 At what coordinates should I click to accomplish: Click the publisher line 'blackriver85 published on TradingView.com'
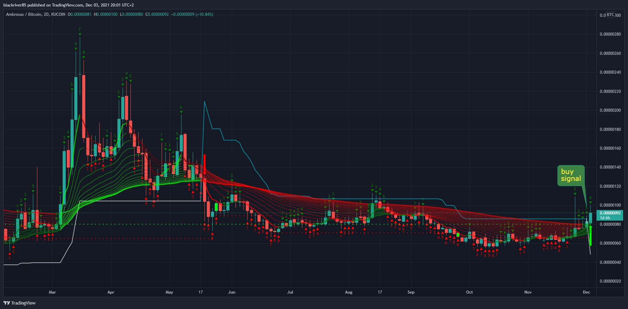[43, 5]
